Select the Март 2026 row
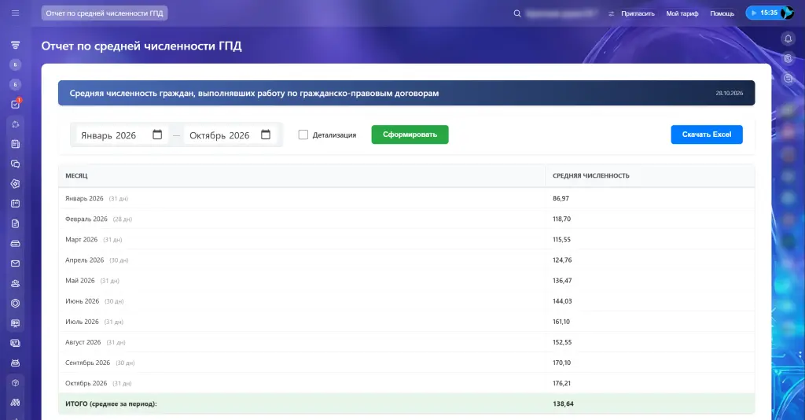Image resolution: width=805 pixels, height=420 pixels. [x=406, y=239]
